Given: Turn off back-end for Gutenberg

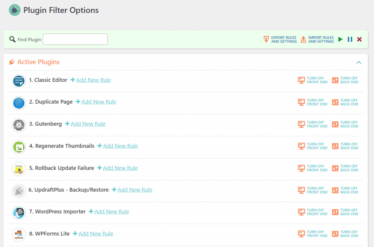Looking at the screenshot, I should [x=345, y=124].
